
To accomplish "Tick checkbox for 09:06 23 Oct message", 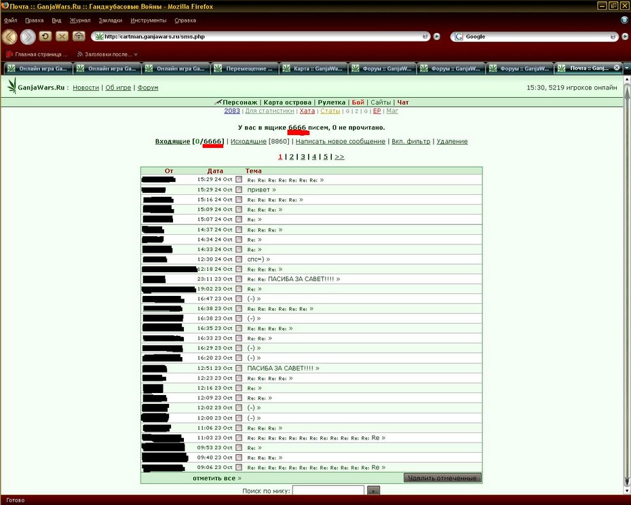I will [239, 467].
